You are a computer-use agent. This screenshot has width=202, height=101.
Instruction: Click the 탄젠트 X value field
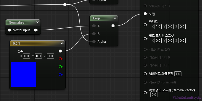(x=158, y=27)
